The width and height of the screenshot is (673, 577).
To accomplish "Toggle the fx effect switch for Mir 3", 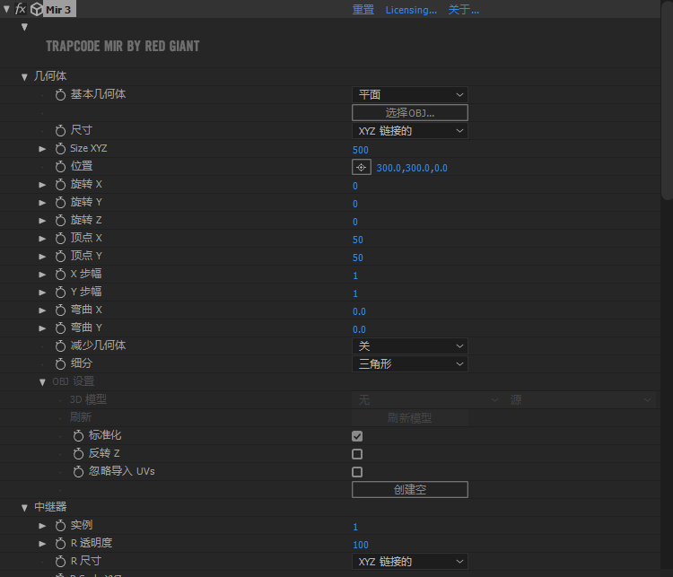I will (x=20, y=9).
